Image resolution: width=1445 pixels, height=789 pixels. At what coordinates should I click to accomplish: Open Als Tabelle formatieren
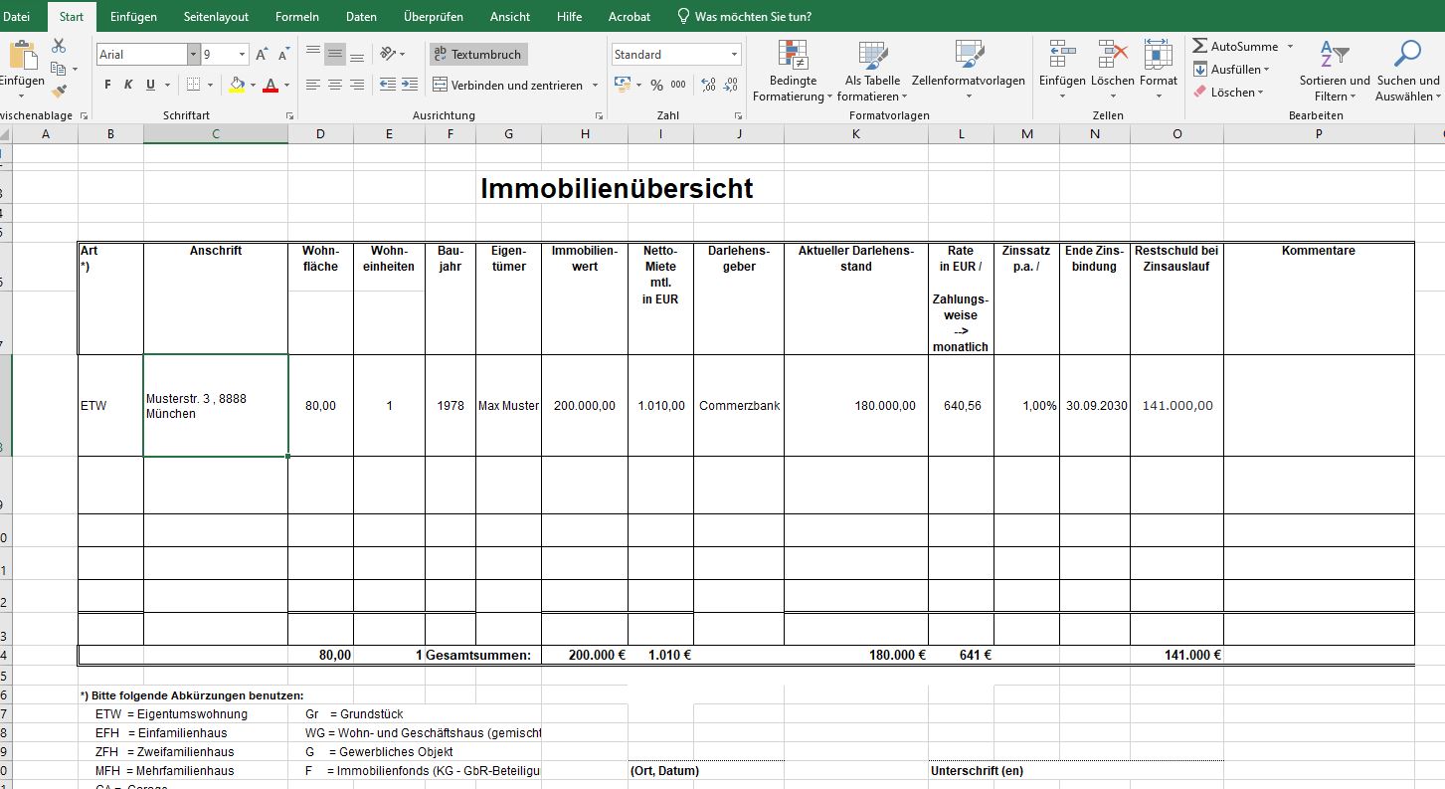pyautogui.click(x=872, y=72)
